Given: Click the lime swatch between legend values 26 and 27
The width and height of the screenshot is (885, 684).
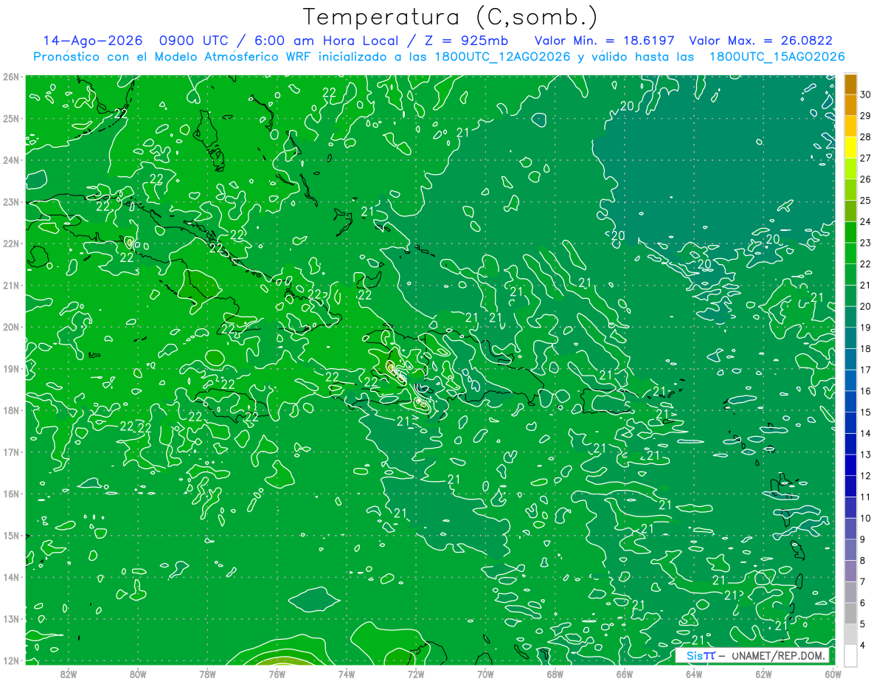Looking at the screenshot, I should point(850,170).
